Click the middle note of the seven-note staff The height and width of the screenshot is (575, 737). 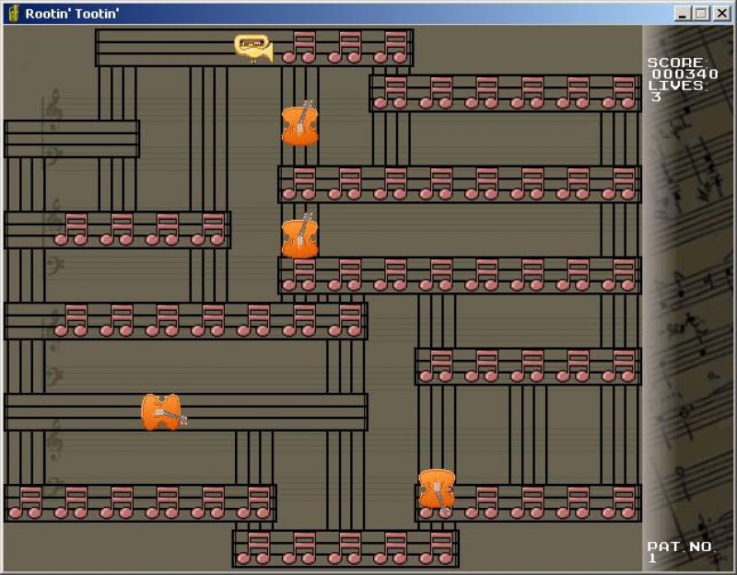208,320
